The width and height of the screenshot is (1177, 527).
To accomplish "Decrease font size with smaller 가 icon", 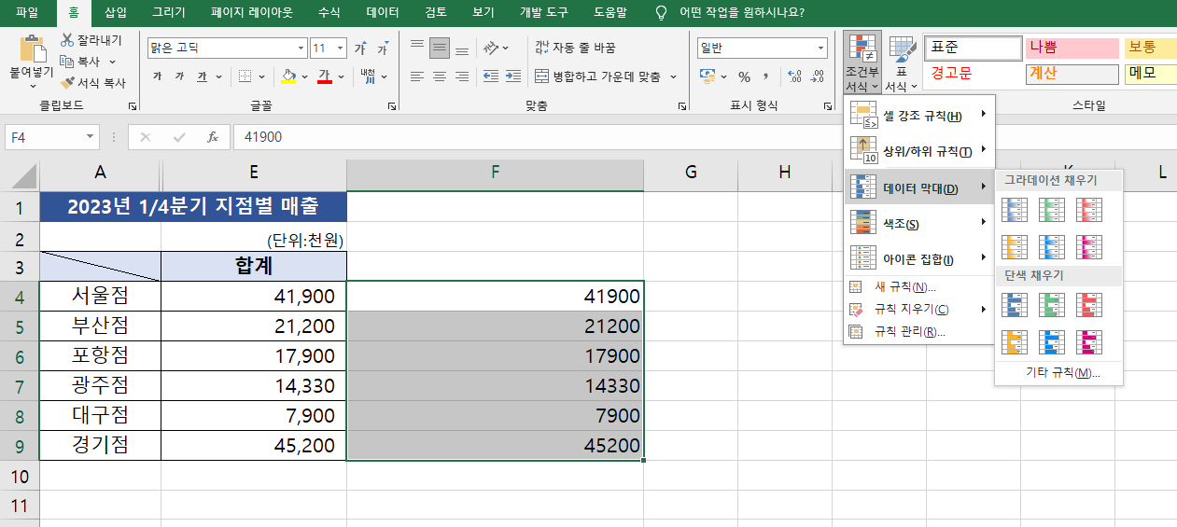I will (x=383, y=48).
